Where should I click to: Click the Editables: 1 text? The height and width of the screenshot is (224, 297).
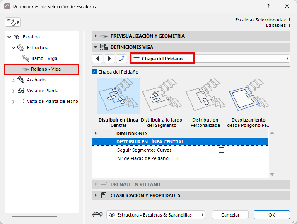coord(278,25)
